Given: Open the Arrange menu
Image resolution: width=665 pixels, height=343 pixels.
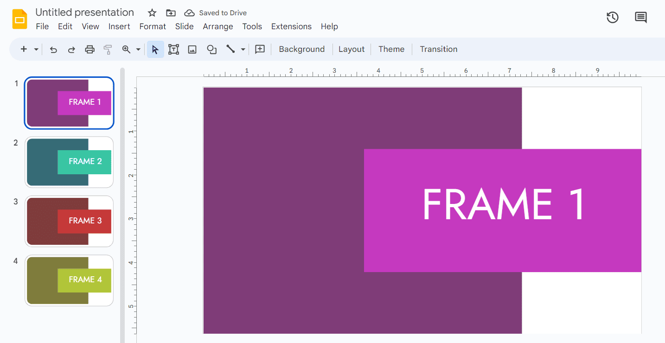Looking at the screenshot, I should 217,26.
